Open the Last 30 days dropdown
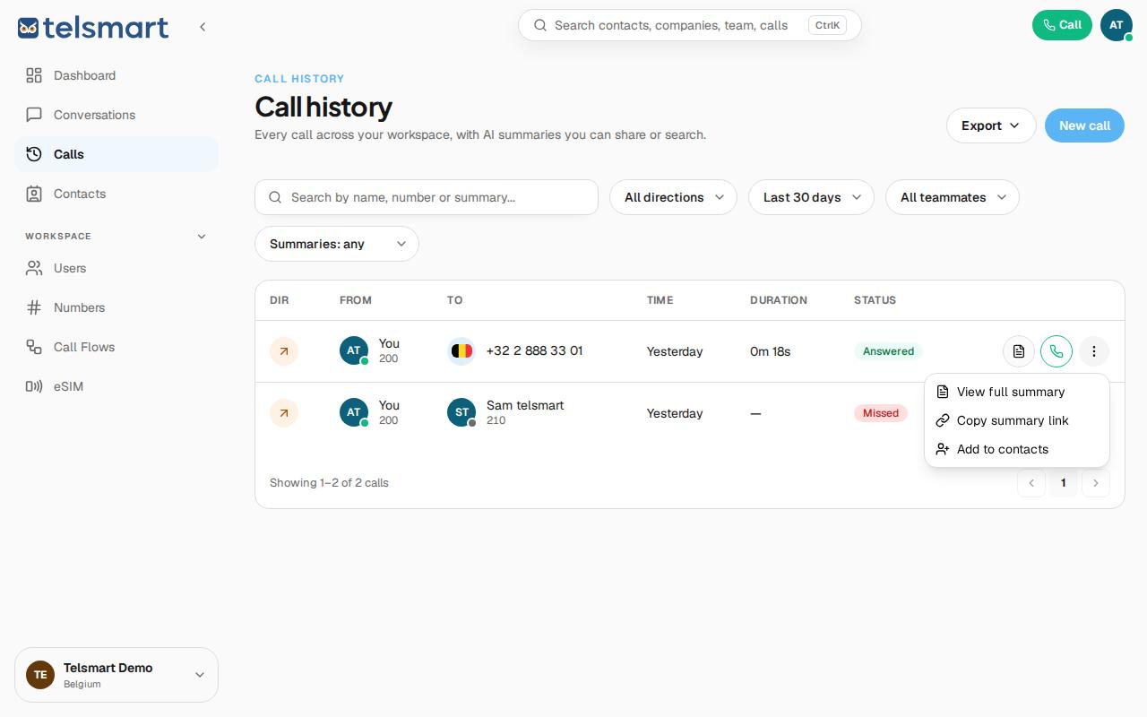Screen dimensions: 1147x717 pos(811,197)
